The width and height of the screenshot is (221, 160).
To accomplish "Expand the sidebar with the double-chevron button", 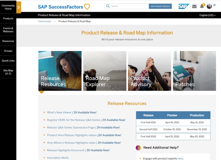I will (x=19, y=7).
